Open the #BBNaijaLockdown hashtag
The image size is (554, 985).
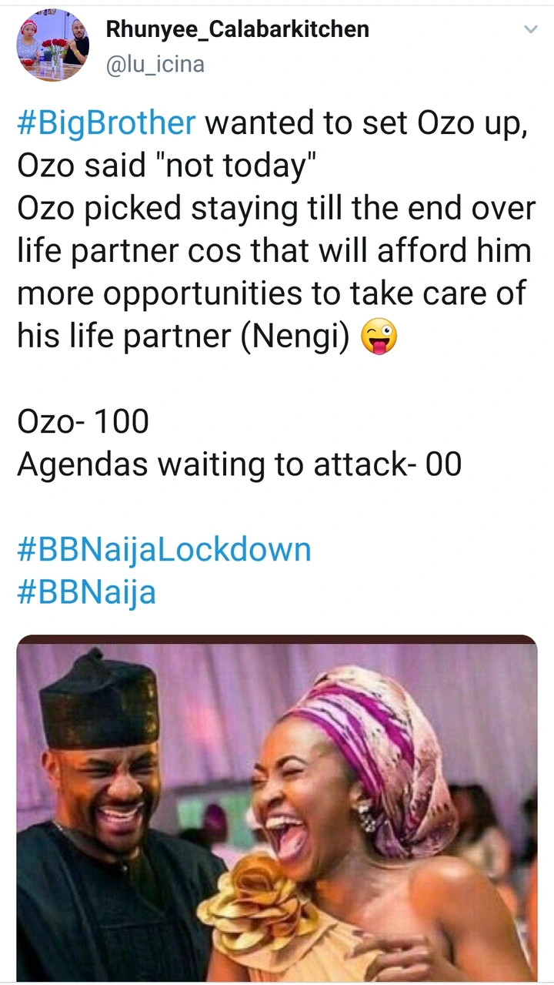click(164, 550)
